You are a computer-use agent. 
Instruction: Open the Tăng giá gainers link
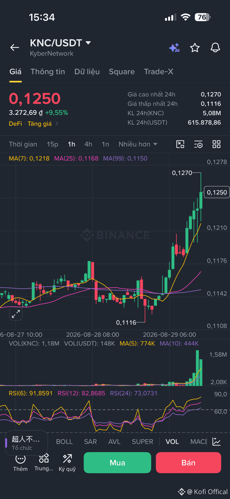pos(40,124)
